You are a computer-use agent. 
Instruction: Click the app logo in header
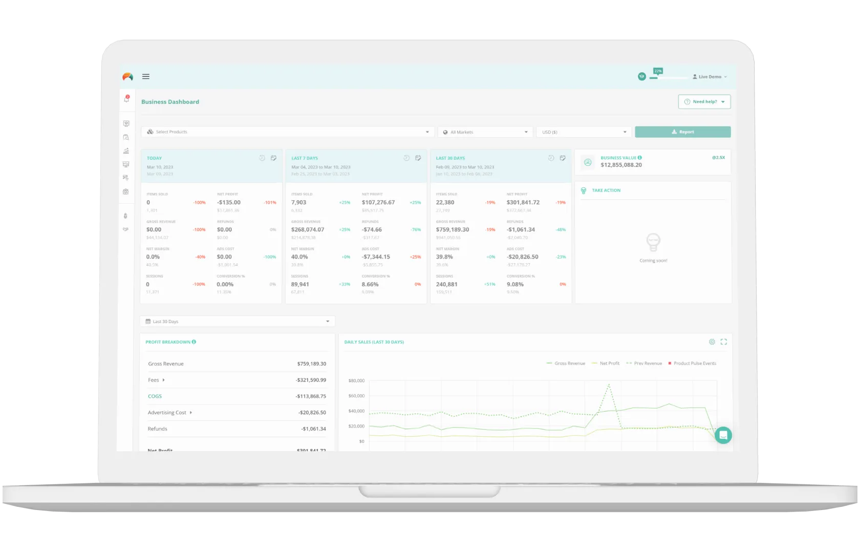(x=127, y=76)
